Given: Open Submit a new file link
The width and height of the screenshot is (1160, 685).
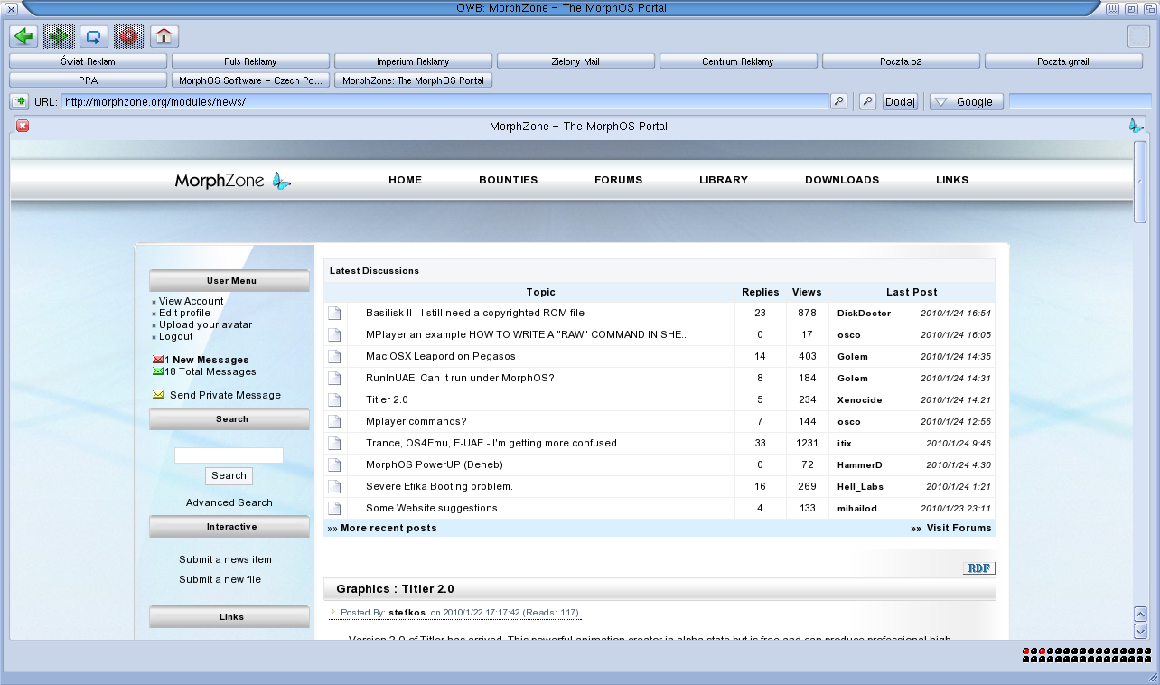Looking at the screenshot, I should [220, 579].
